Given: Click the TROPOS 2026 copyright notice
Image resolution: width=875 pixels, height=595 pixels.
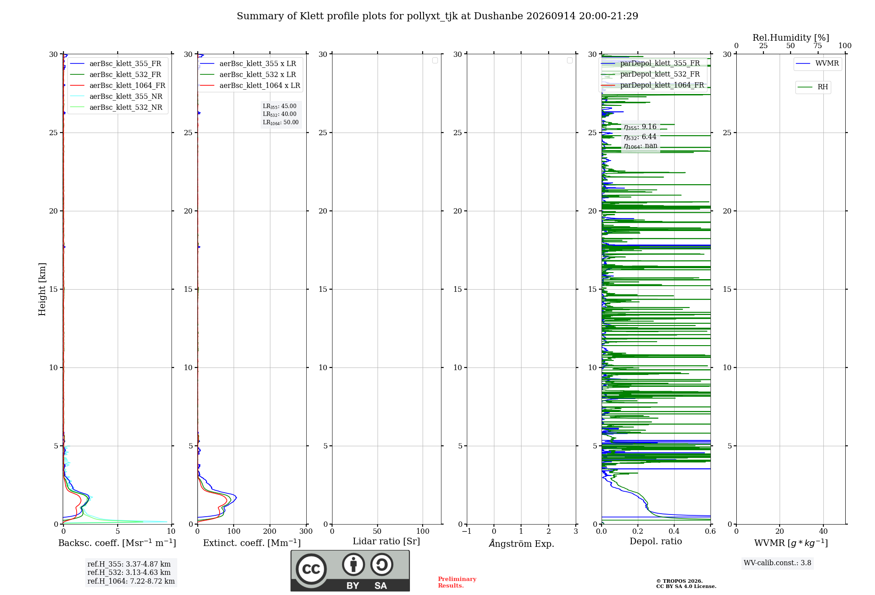Looking at the screenshot, I should (x=686, y=584).
